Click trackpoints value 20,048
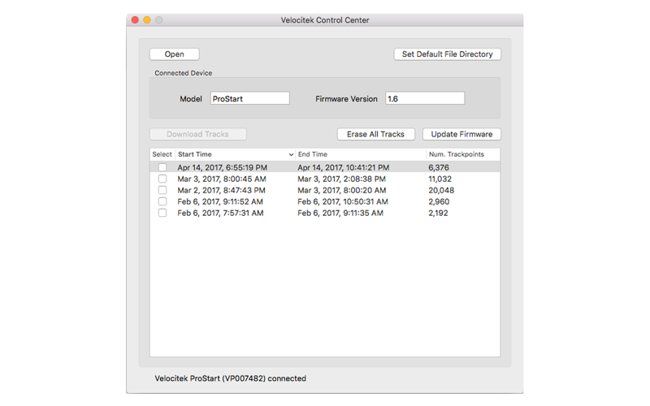 pyautogui.click(x=441, y=190)
